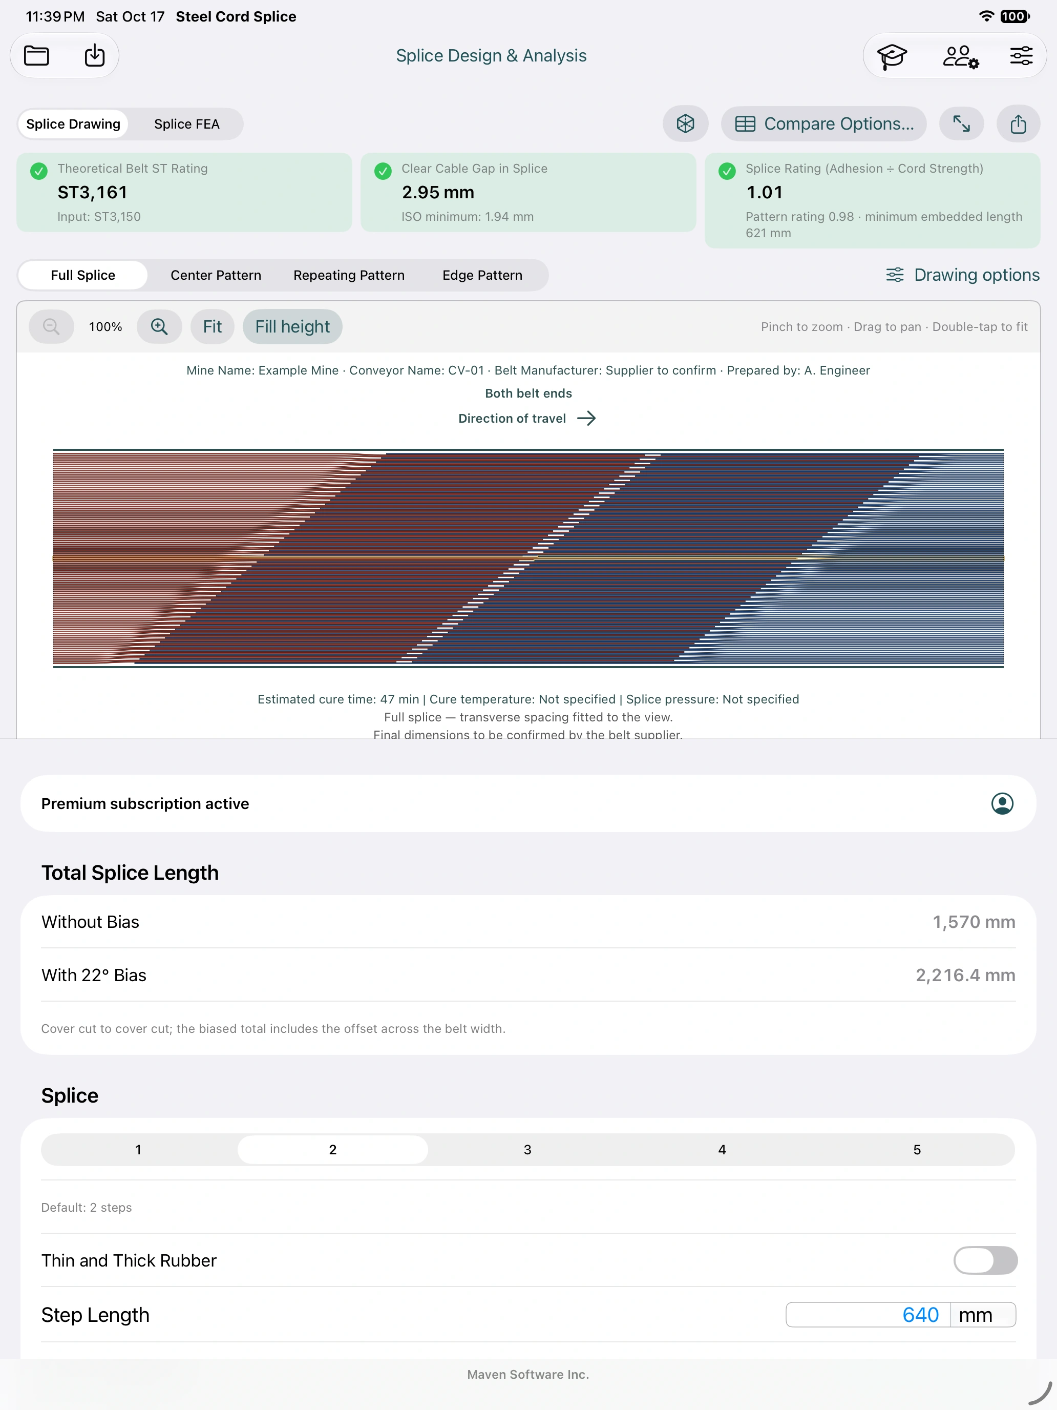
Task: Open the graduation cap learning icon
Action: (x=892, y=56)
